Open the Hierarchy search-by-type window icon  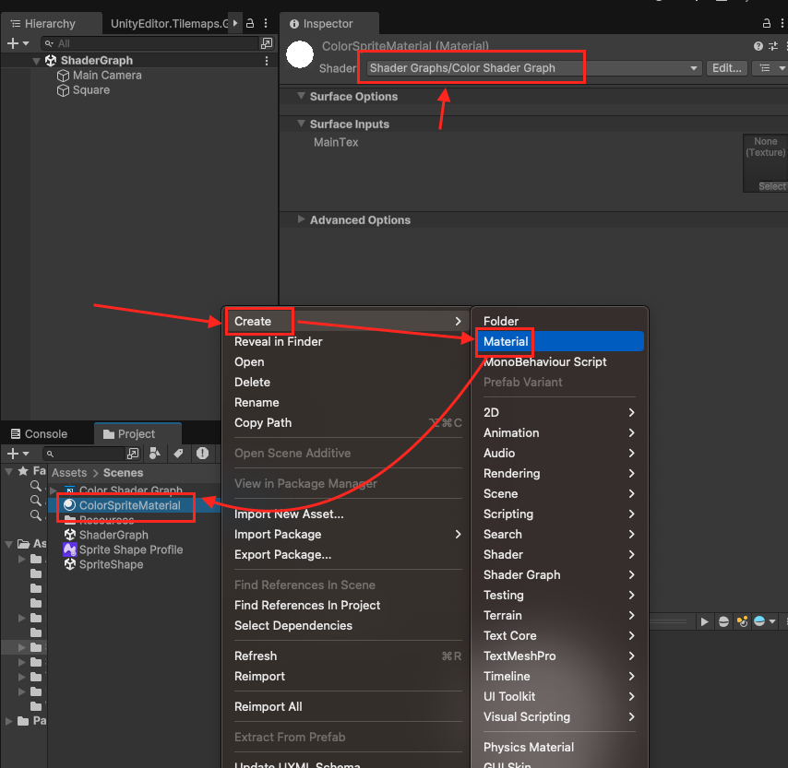(267, 43)
